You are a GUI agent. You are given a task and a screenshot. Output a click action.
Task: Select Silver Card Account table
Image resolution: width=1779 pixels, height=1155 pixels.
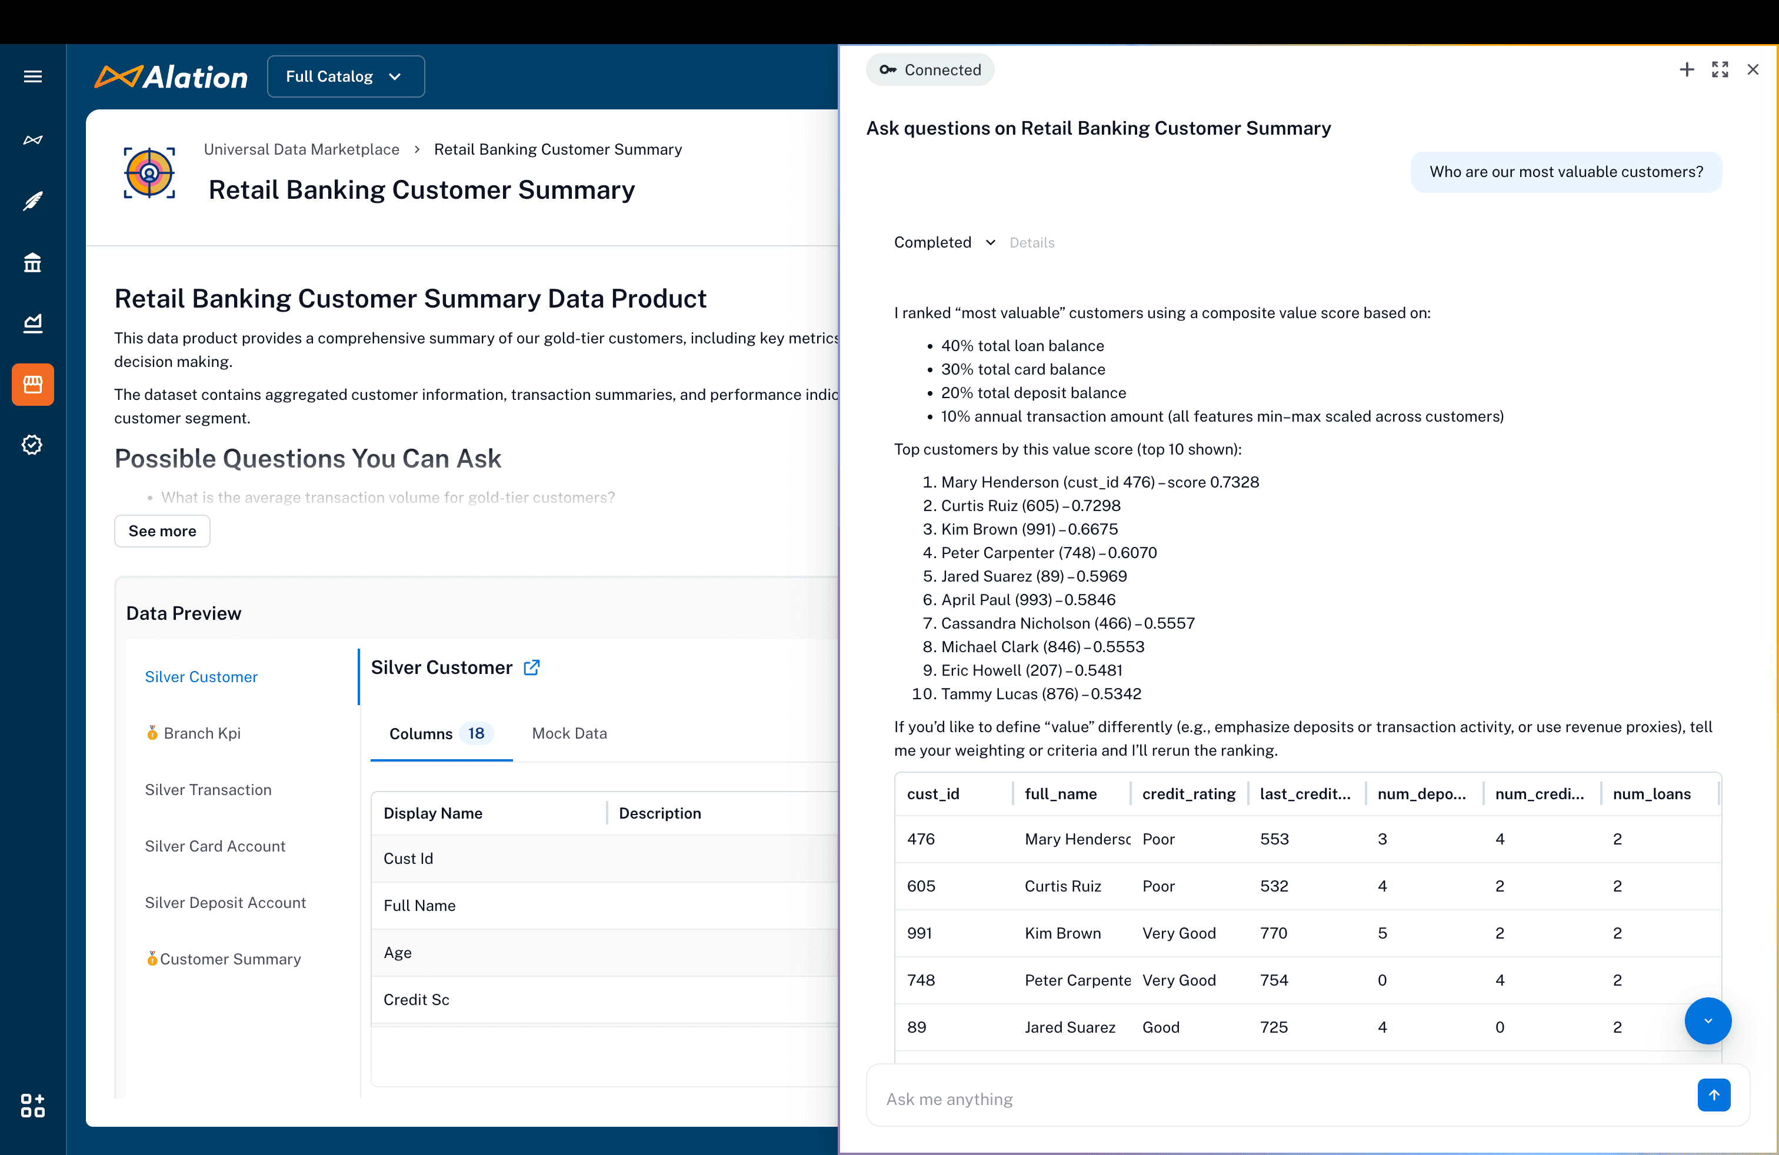click(x=215, y=846)
